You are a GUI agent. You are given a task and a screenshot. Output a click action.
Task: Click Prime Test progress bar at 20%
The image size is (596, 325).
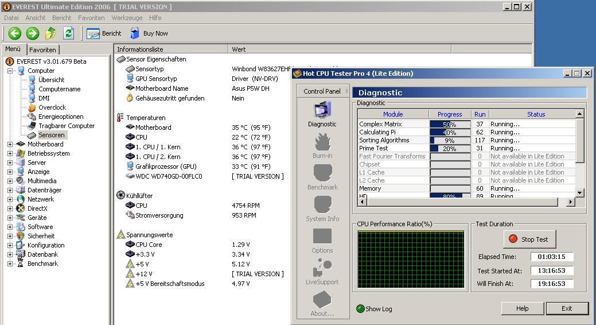(450, 148)
